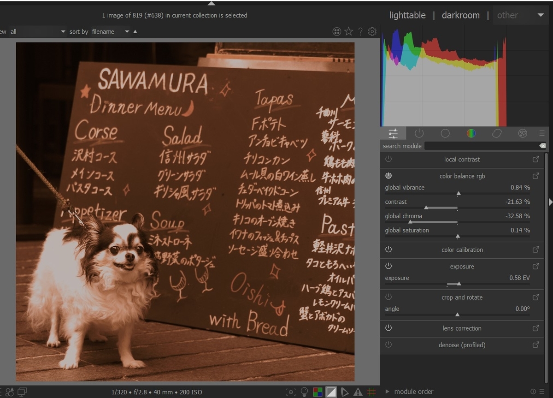Open preferences gear icon
The width and height of the screenshot is (553, 398).
[x=372, y=31]
